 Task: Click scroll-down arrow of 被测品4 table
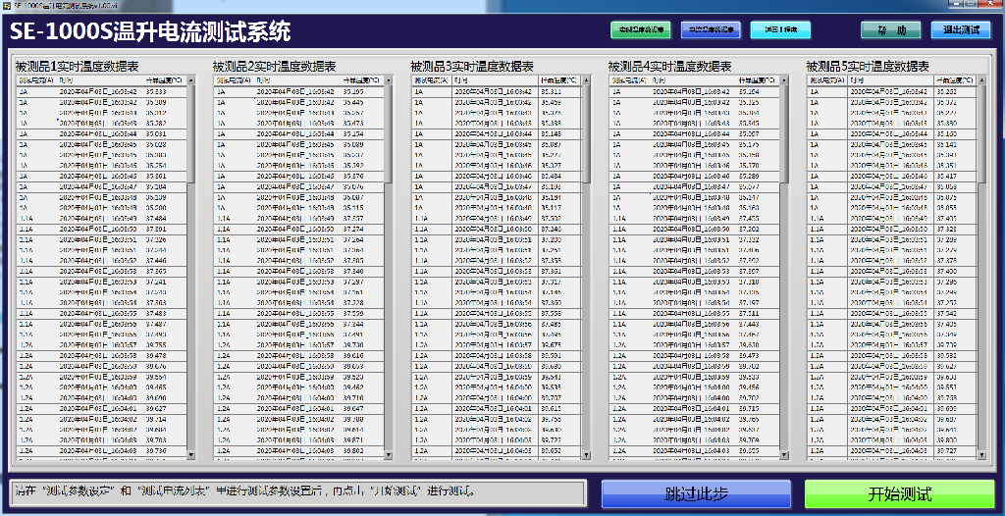(784, 454)
